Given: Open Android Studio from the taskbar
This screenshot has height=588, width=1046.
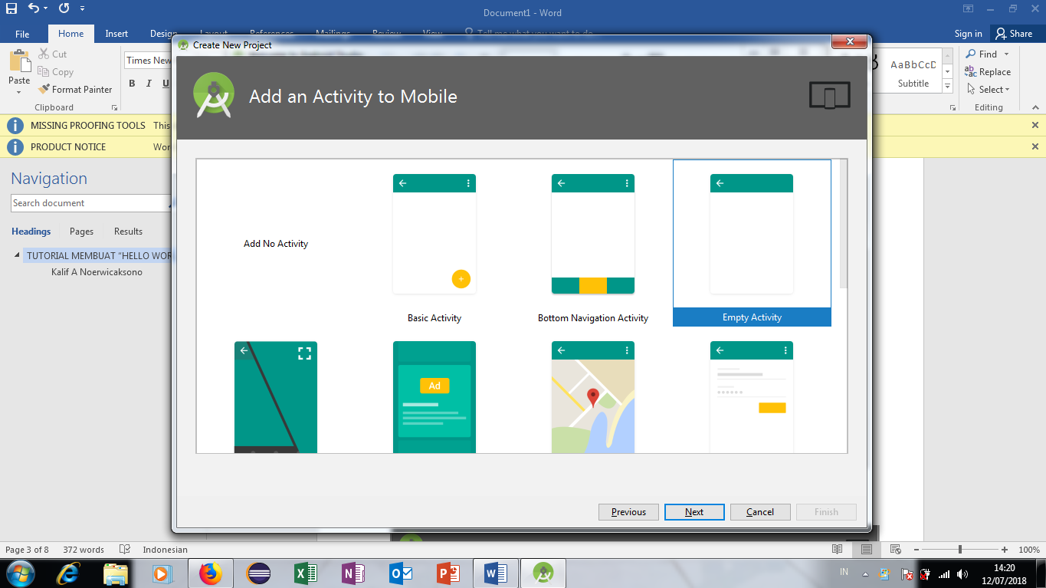Looking at the screenshot, I should tap(543, 573).
